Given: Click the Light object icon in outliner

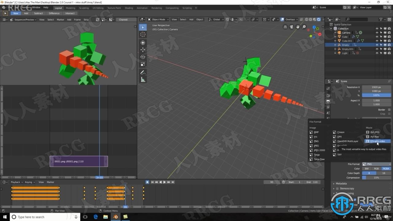Looking at the screenshot, I should (x=339, y=53).
